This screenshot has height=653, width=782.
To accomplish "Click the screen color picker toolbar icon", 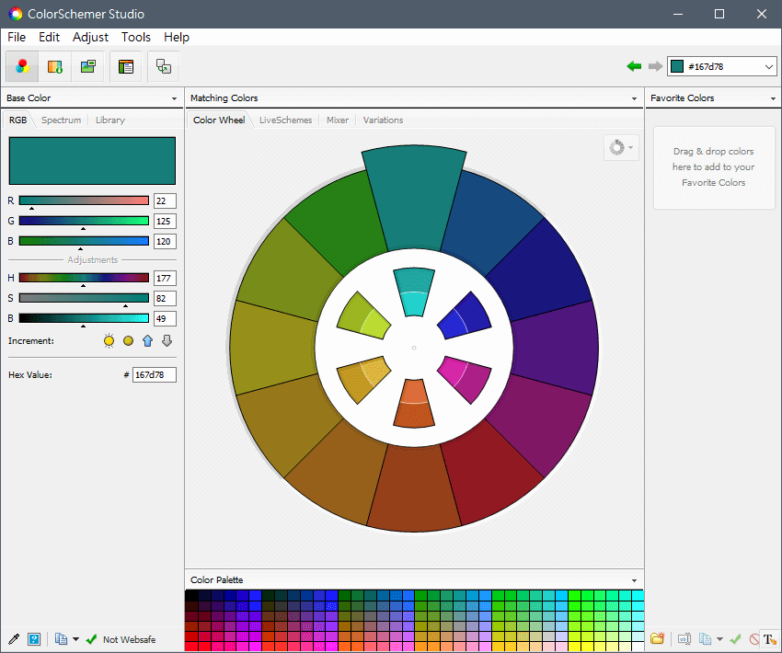I will click(x=164, y=66).
